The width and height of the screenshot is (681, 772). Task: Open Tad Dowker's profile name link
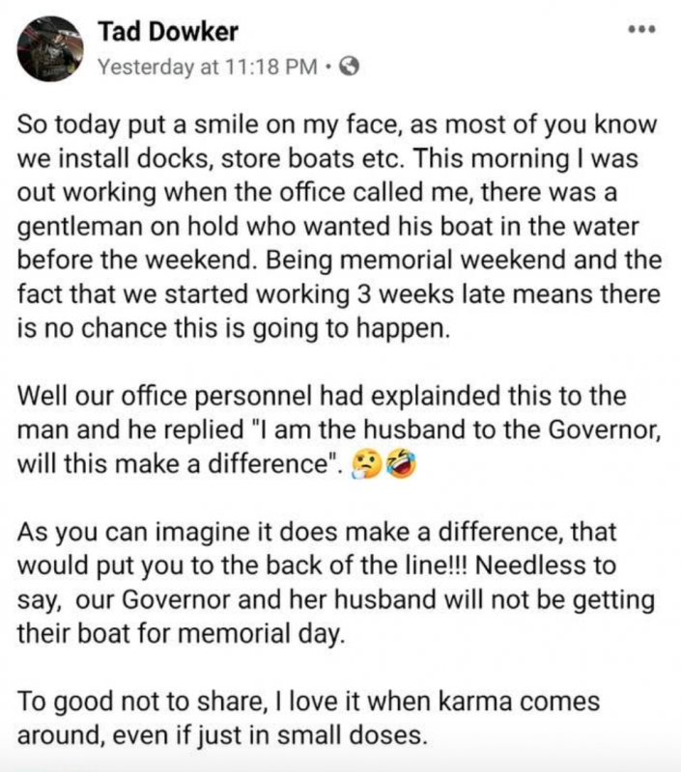click(x=168, y=32)
